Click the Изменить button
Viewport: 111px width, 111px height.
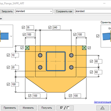28,108
